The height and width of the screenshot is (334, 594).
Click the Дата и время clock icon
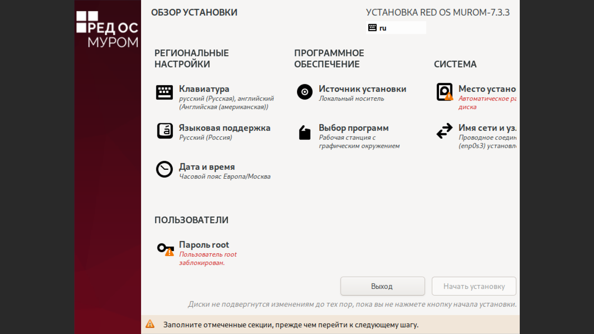tap(164, 169)
